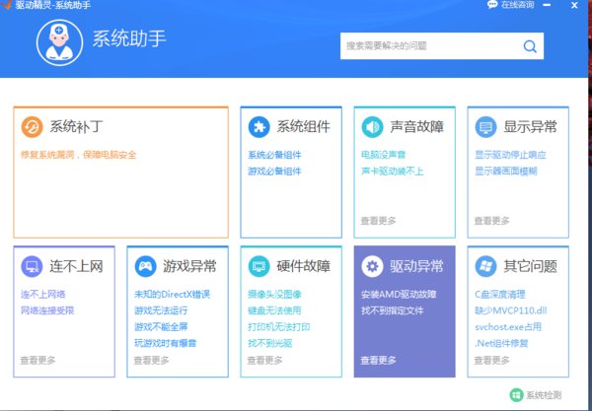Click the 游戏异常 gamepad icon
This screenshot has height=411, width=592.
(145, 266)
